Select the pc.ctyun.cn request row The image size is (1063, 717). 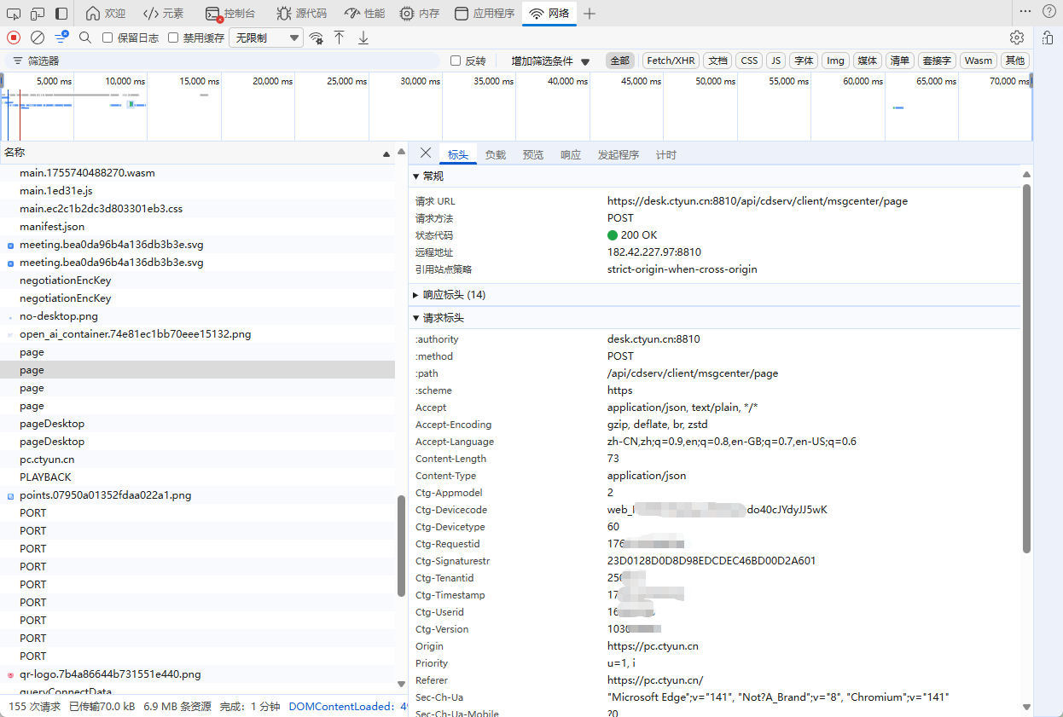(x=47, y=460)
